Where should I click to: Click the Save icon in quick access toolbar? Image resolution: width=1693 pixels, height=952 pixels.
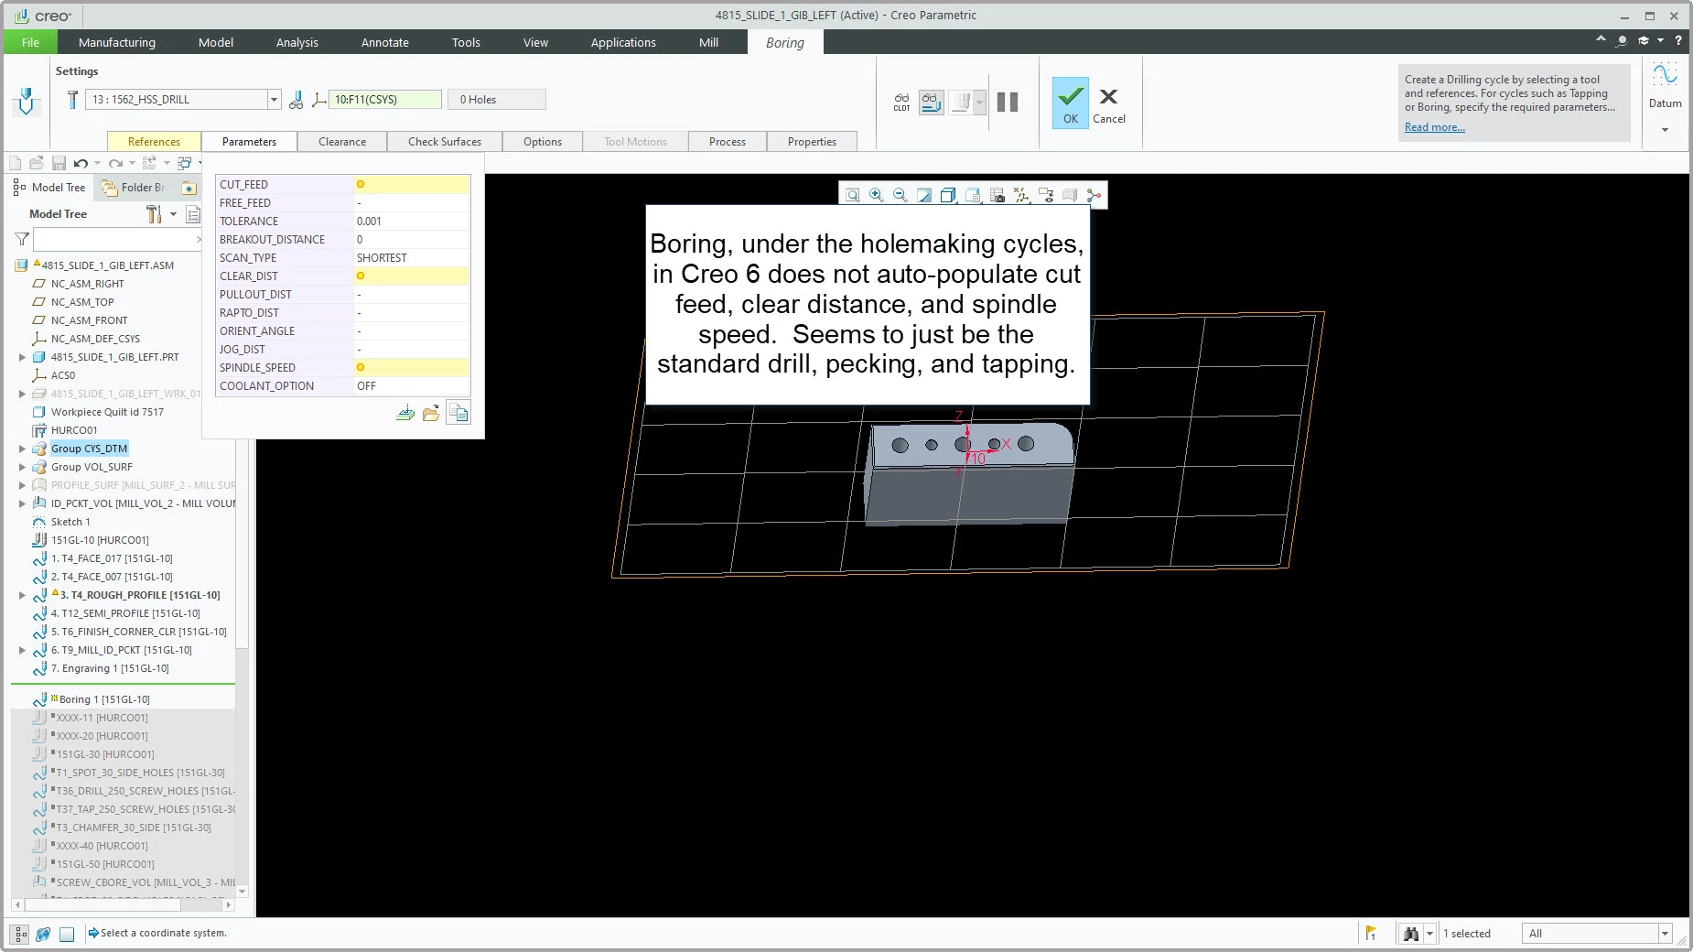coord(59,163)
